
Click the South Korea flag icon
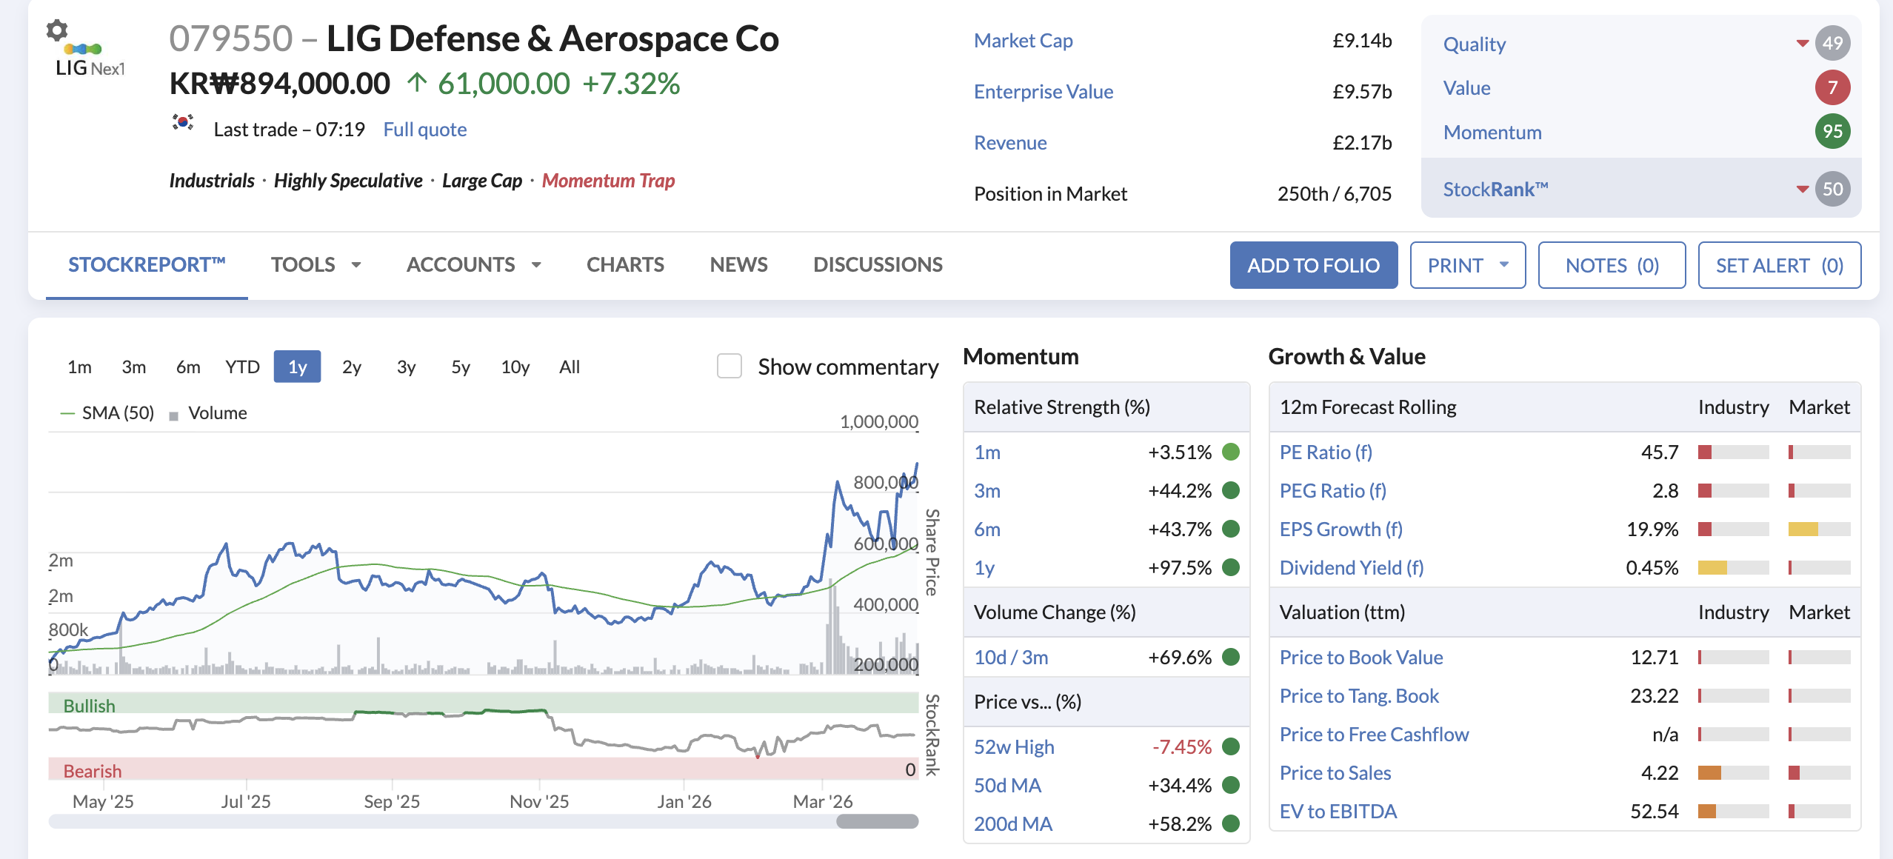[x=183, y=122]
